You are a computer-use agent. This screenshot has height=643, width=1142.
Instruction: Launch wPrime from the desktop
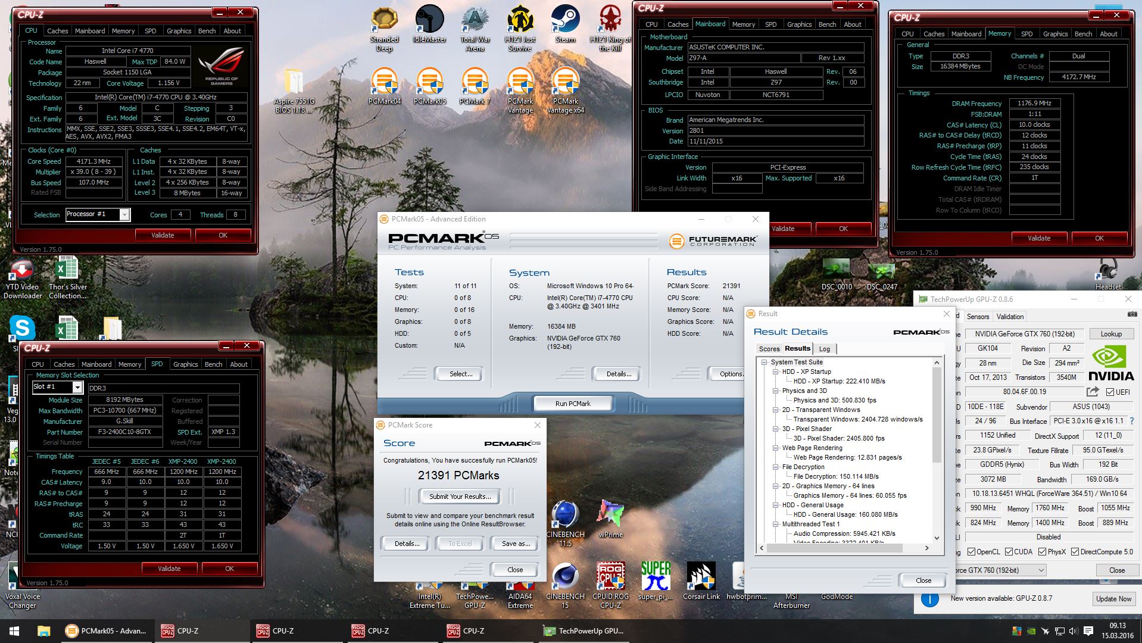point(610,519)
